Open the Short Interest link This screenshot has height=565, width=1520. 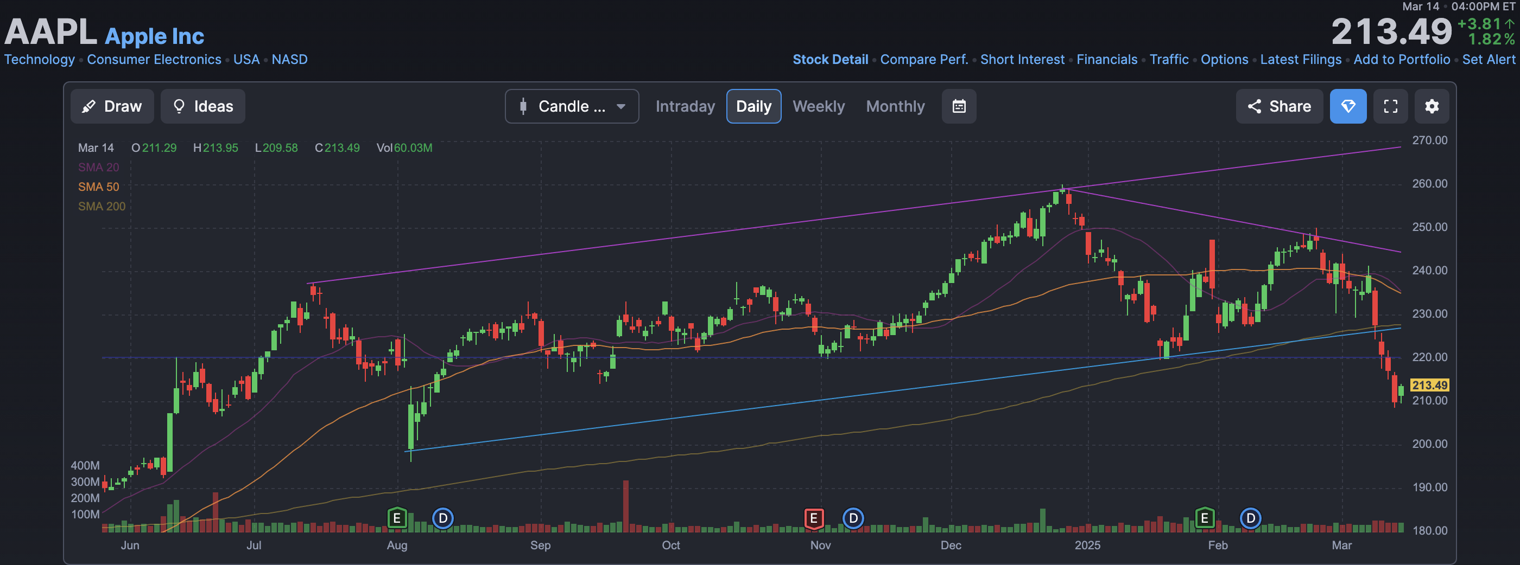tap(1022, 60)
